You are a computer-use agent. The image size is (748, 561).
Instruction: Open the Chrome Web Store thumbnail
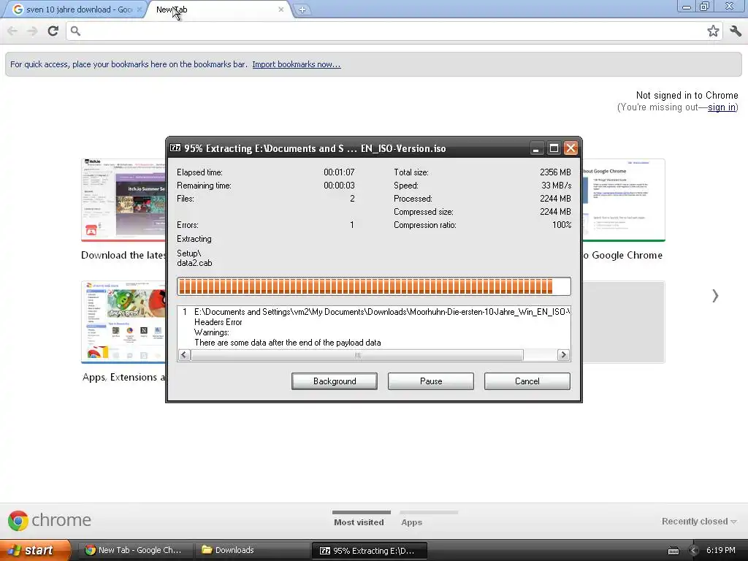click(123, 322)
